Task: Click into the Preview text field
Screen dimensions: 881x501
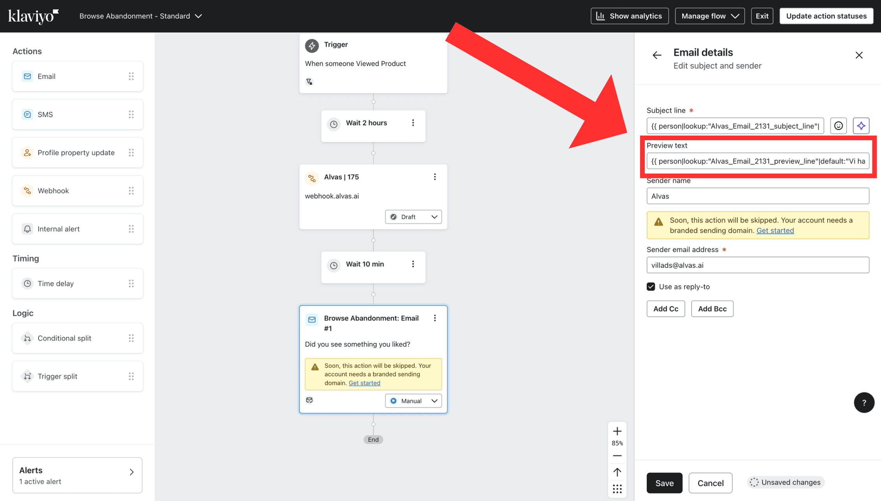Action: tap(757, 161)
